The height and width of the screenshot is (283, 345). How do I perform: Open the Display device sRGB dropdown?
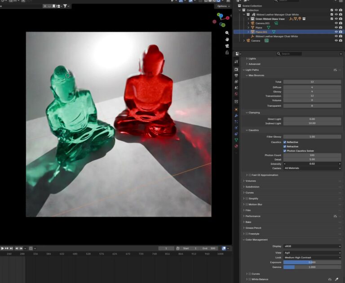312,246
